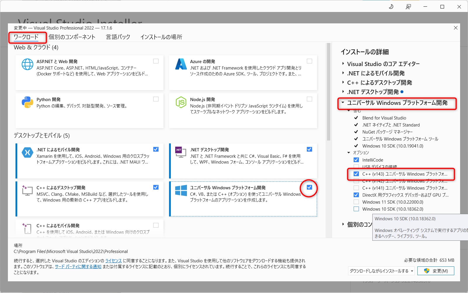Click the dark theme moon icon
Viewport: 468px width, 293px height.
pos(391,6)
